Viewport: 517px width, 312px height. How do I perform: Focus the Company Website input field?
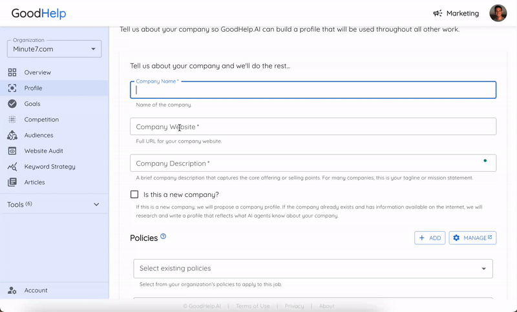tap(313, 127)
